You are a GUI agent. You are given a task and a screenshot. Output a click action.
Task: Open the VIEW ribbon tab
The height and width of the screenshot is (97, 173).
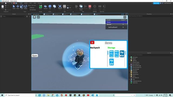(35, 3)
